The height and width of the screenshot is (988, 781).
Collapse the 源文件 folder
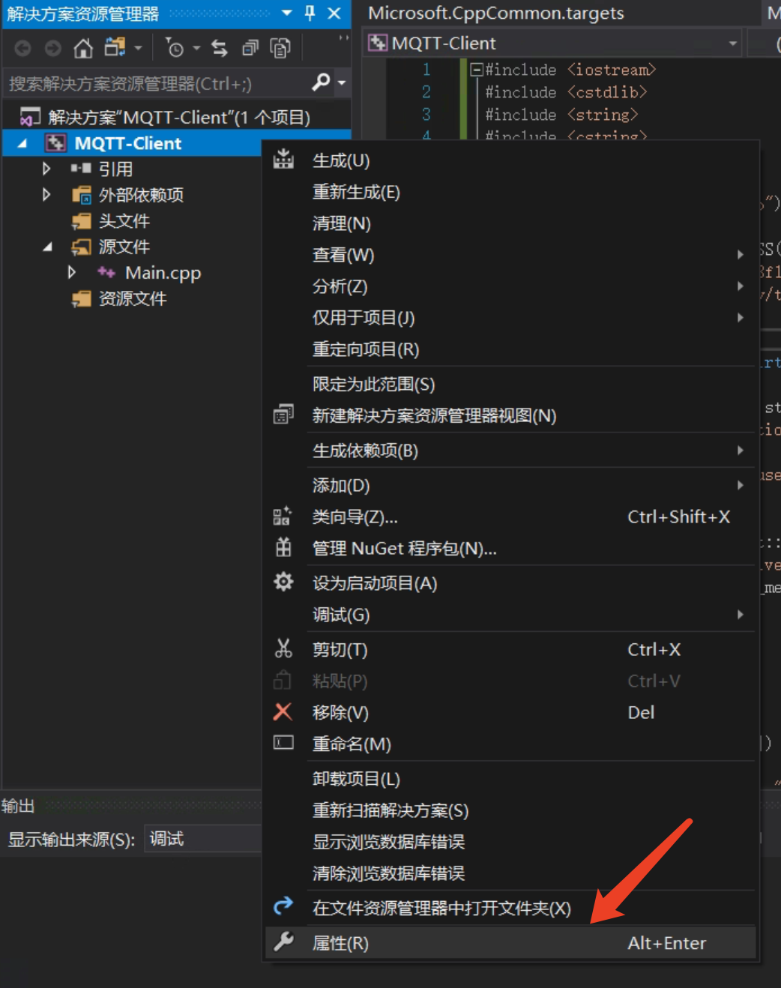[x=47, y=247]
